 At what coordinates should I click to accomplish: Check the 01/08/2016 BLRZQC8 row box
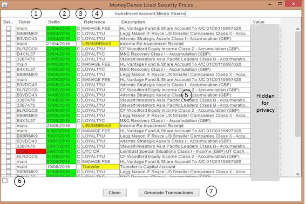[x=9, y=157]
